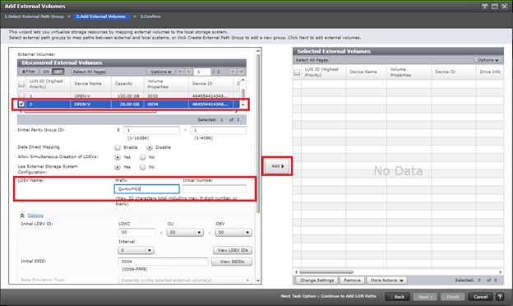Image resolution: width=513 pixels, height=306 pixels.
Task: Go to first page of discovered volumes
Action: pos(180,72)
